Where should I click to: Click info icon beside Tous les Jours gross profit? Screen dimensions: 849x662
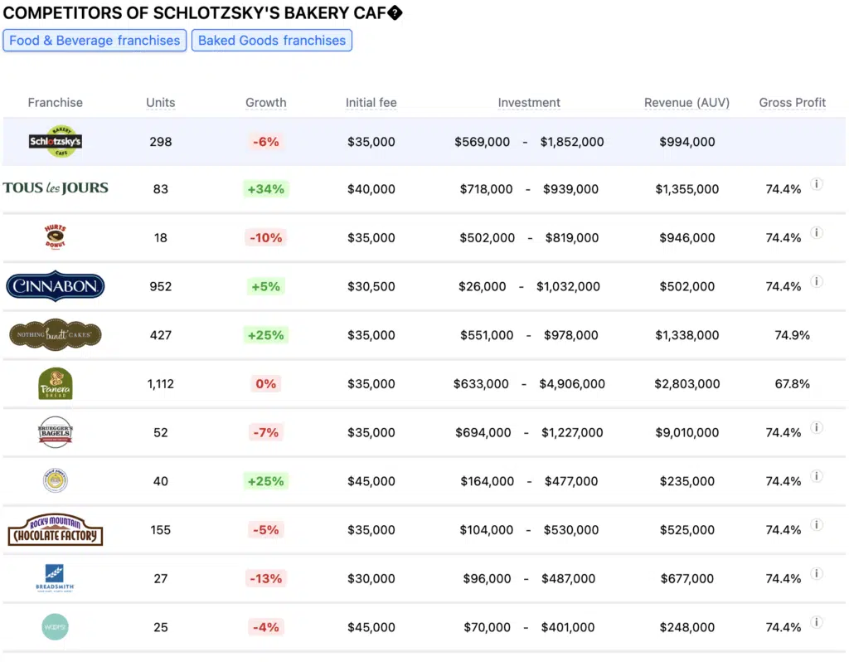[x=817, y=184]
